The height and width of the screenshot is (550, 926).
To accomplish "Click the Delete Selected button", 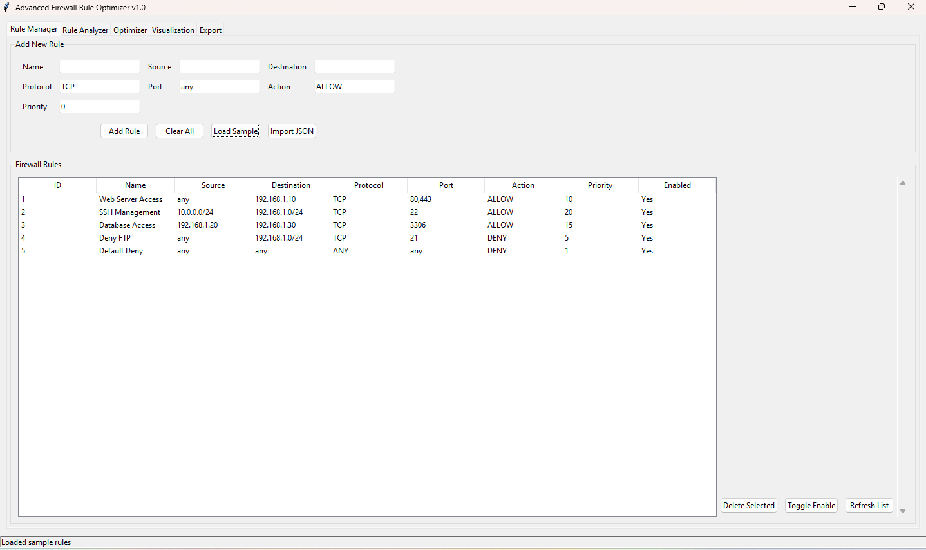I will pos(748,506).
